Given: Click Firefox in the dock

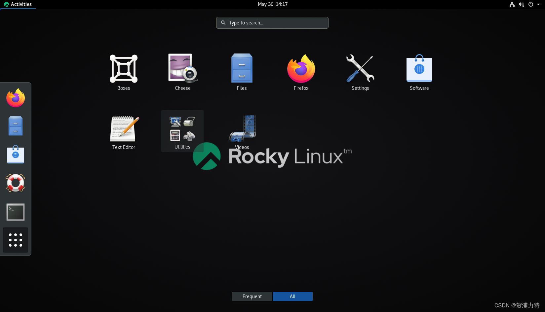Looking at the screenshot, I should tap(16, 98).
